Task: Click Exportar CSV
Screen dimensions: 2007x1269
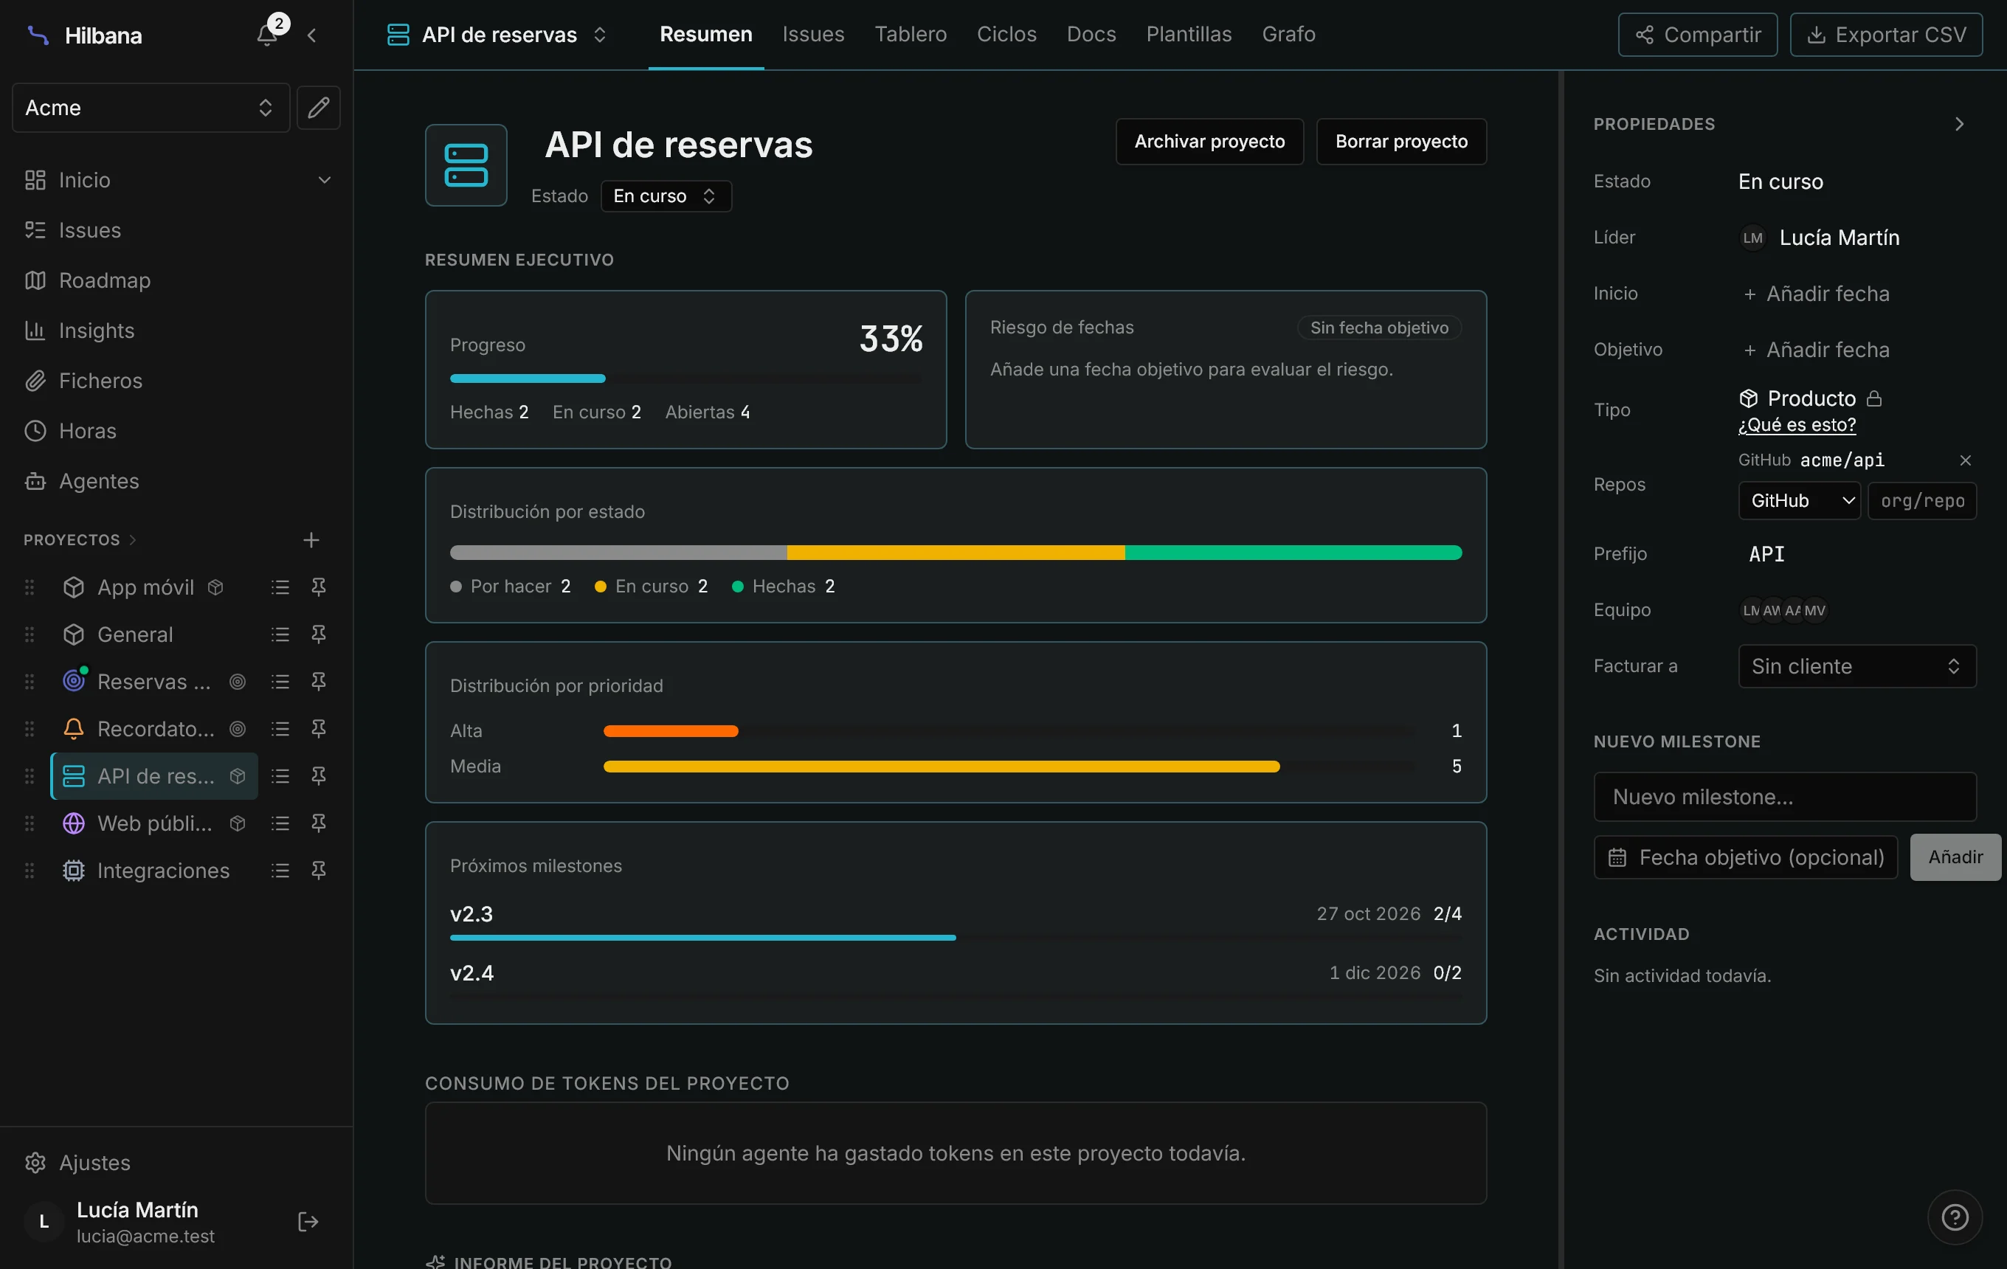Action: point(1885,35)
